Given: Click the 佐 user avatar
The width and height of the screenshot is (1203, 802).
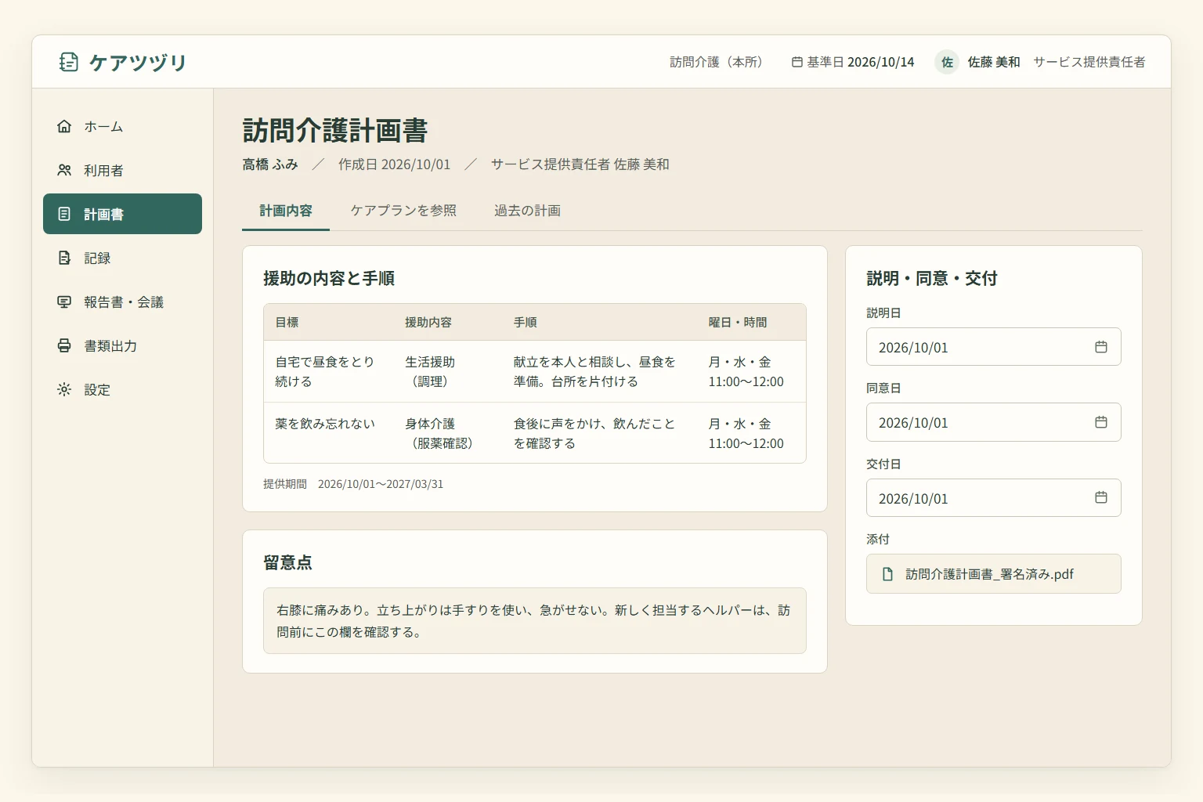Looking at the screenshot, I should tap(947, 62).
